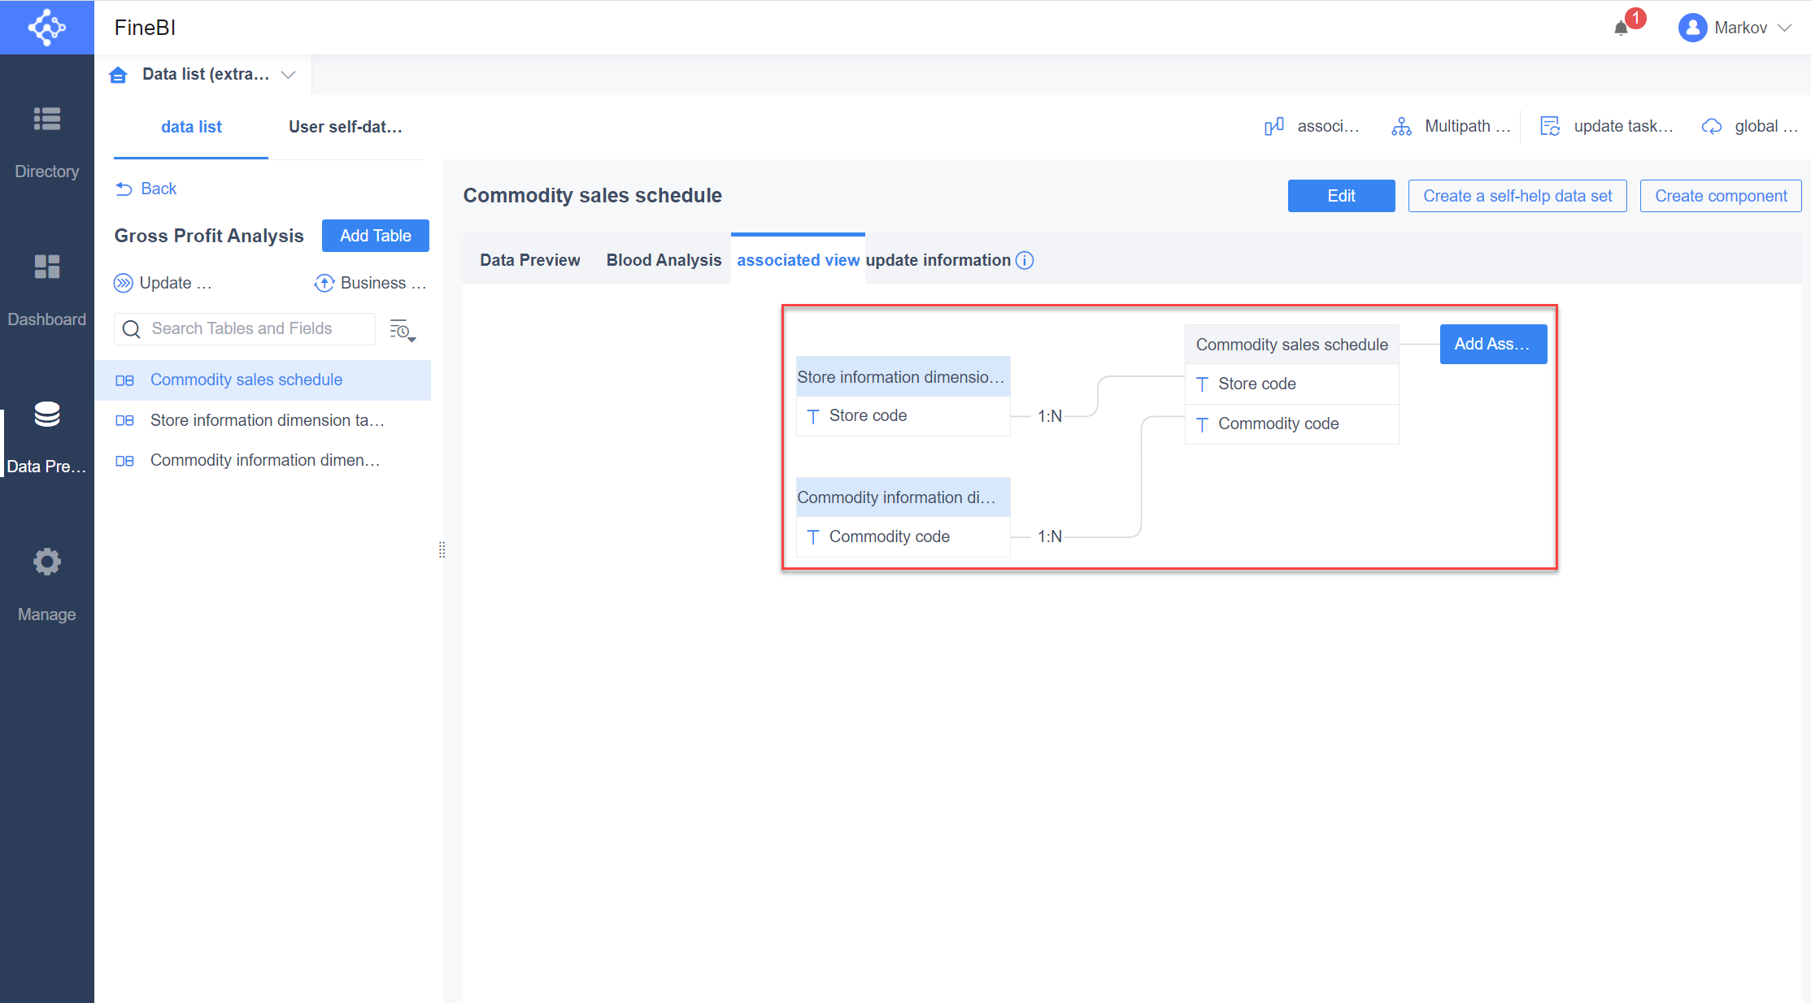
Task: Expand the Data list (extra...) dropdown
Action: tap(288, 75)
